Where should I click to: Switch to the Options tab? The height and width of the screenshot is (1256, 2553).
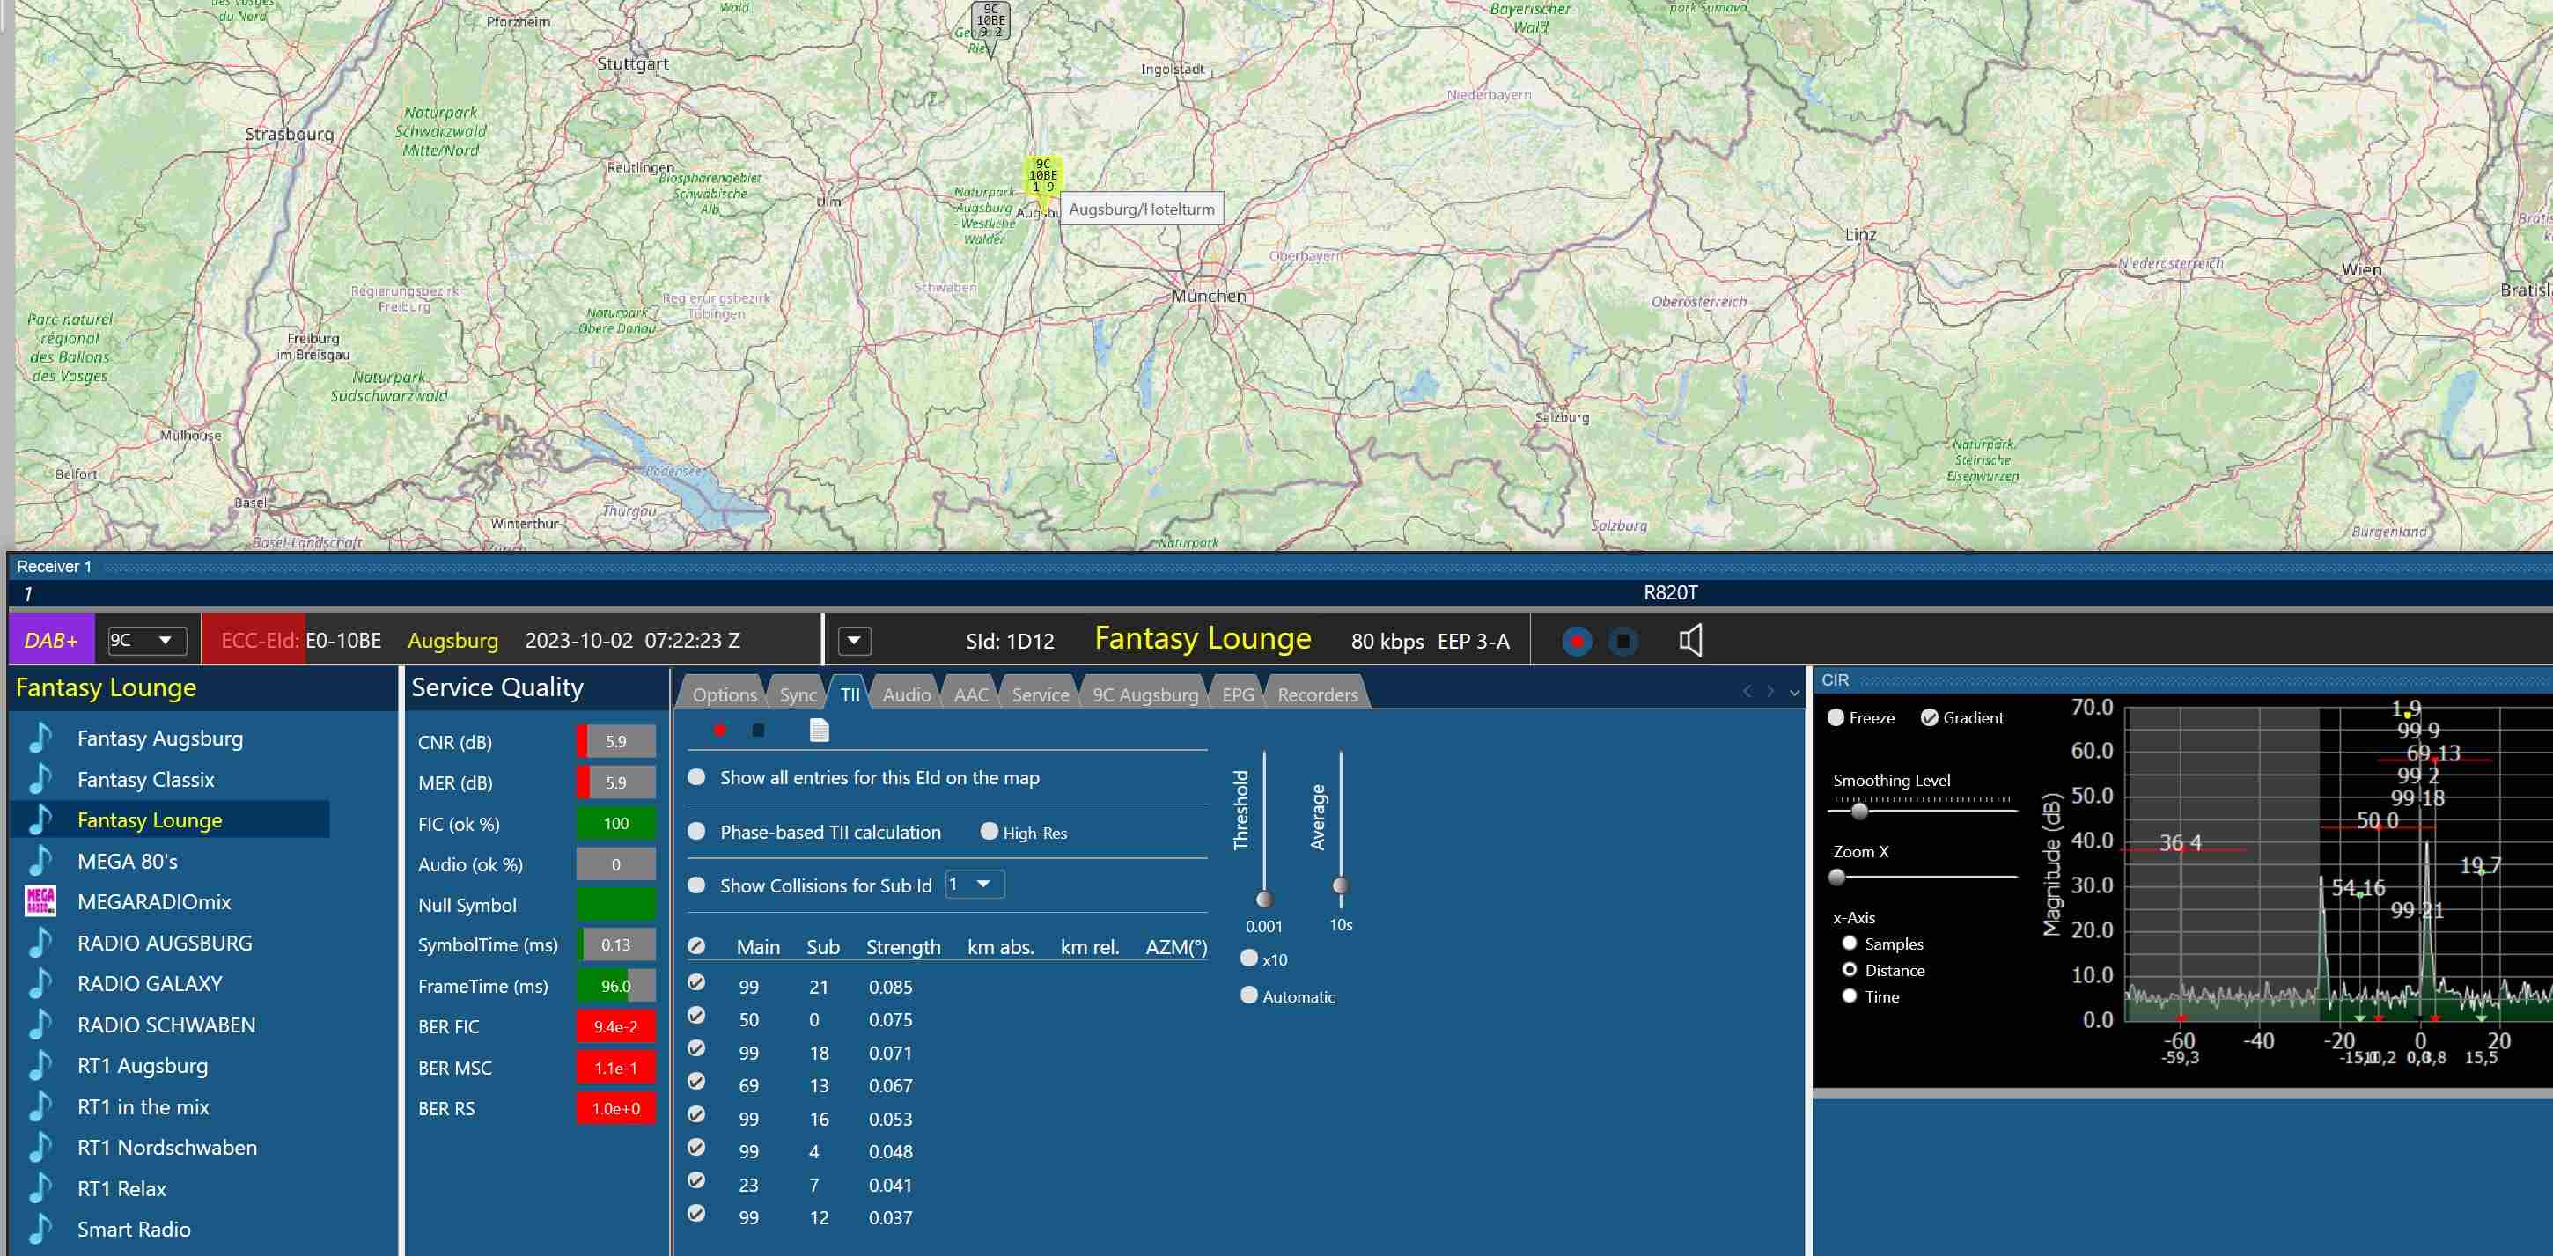pyautogui.click(x=725, y=694)
